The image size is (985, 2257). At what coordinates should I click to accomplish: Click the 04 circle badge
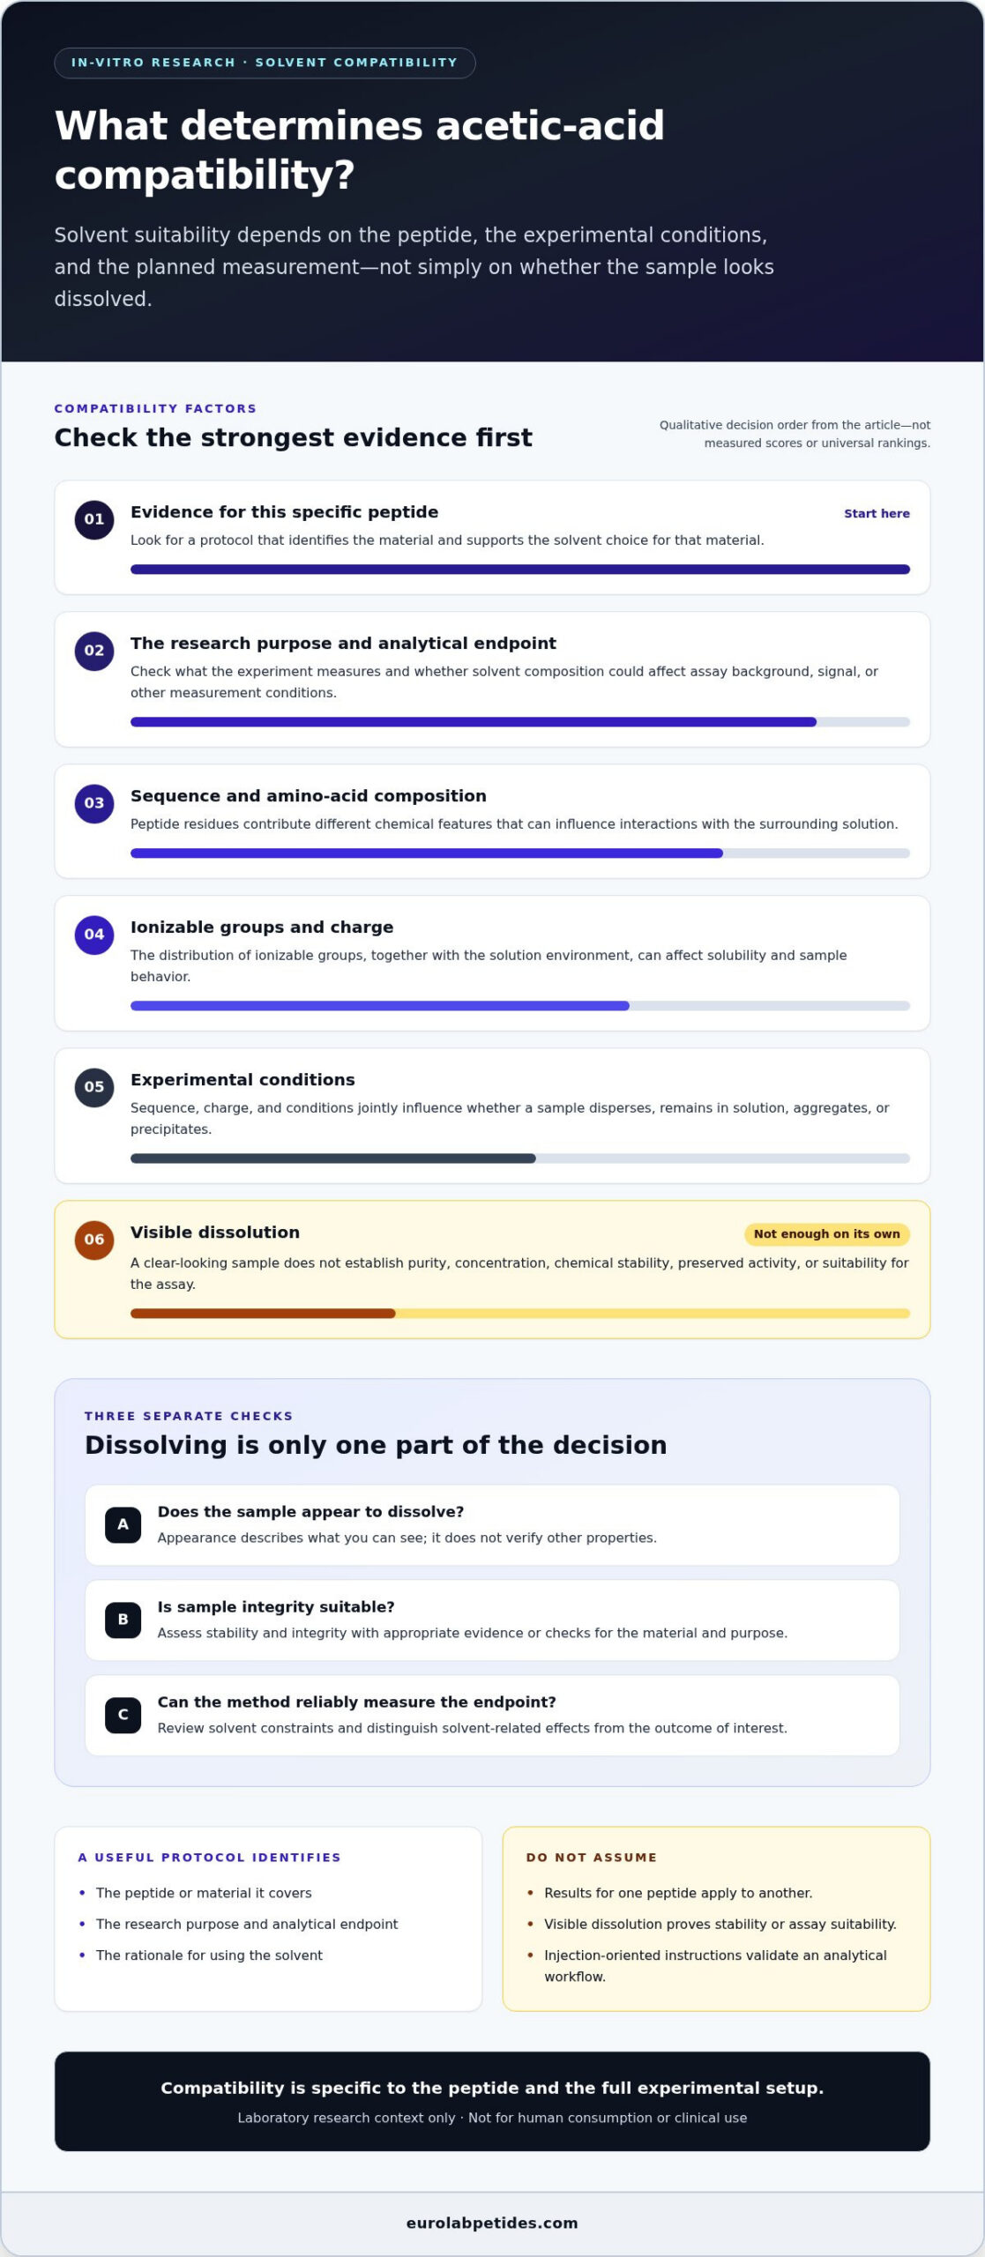[x=94, y=935]
